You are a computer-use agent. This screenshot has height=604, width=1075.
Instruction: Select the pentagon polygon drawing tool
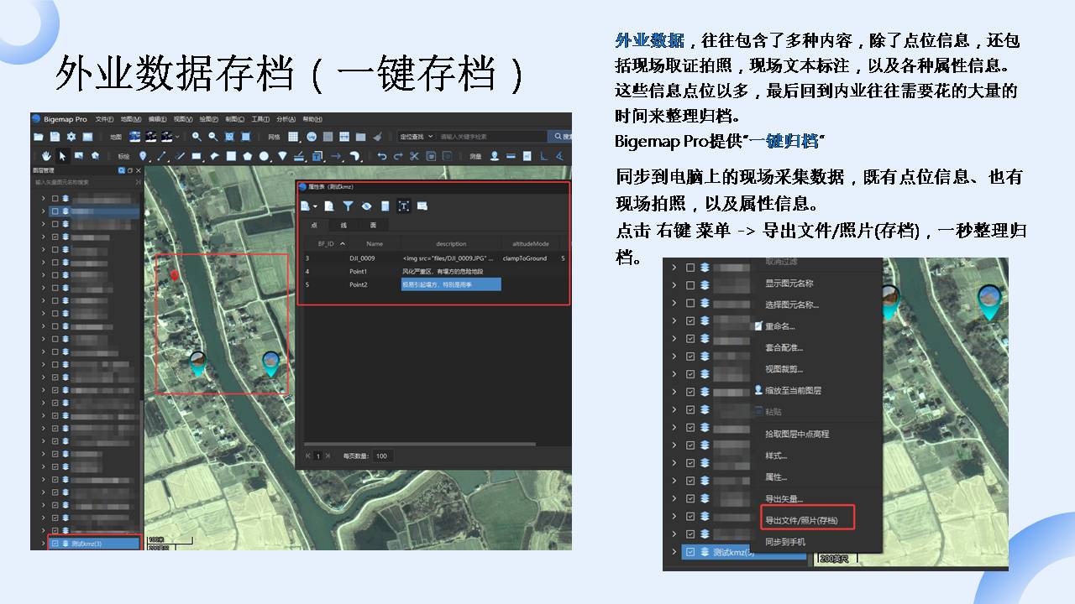pyautogui.click(x=248, y=155)
